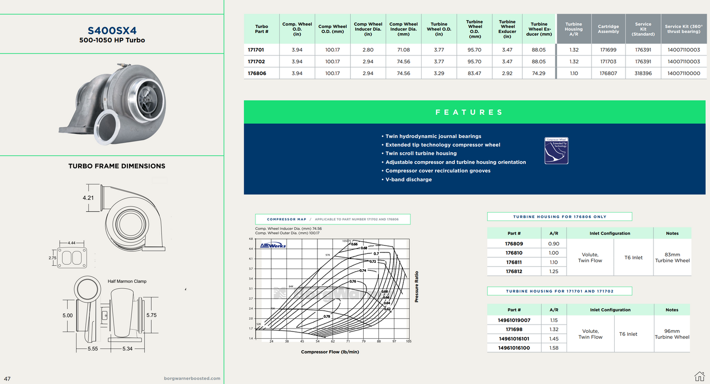The width and height of the screenshot is (710, 384).
Task: Click cartridge assembly number 176807
Action: (608, 73)
